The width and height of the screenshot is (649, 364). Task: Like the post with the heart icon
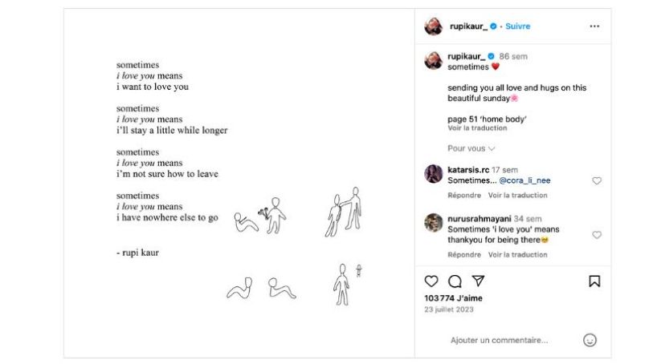[x=431, y=281]
